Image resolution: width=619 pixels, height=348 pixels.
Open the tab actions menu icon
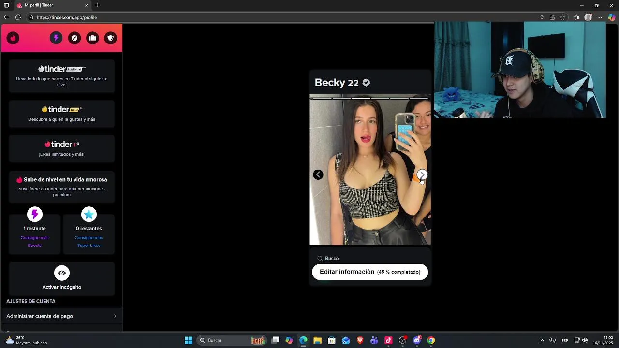coord(6,5)
